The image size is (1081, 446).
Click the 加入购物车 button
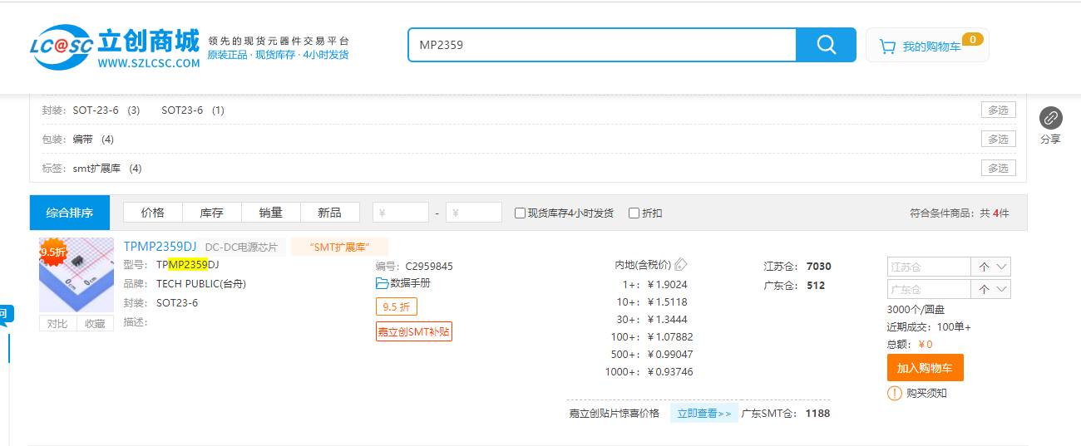pos(925,367)
